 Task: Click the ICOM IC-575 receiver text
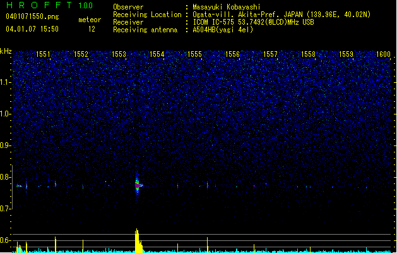pyautogui.click(x=253, y=22)
